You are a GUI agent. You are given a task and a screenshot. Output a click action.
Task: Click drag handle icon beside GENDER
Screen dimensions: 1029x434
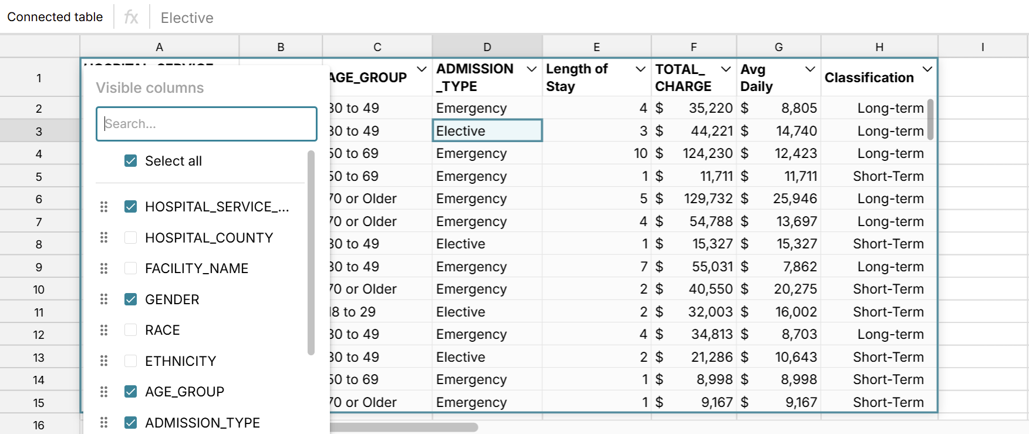coord(104,299)
